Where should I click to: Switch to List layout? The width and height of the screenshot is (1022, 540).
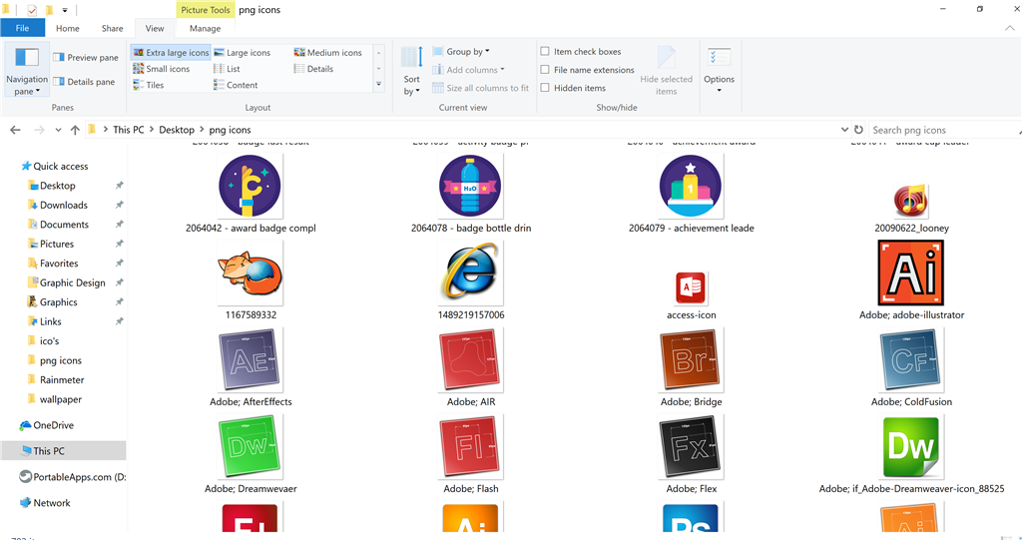click(x=227, y=69)
